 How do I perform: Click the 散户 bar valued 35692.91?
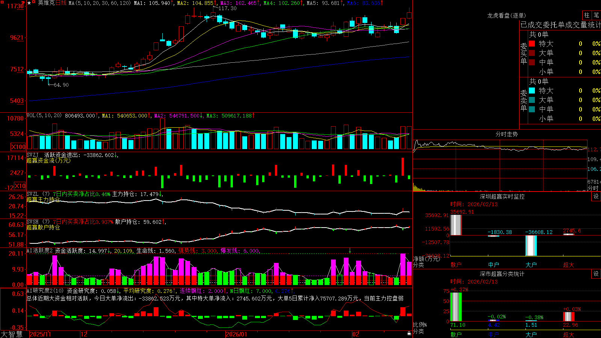(456, 225)
